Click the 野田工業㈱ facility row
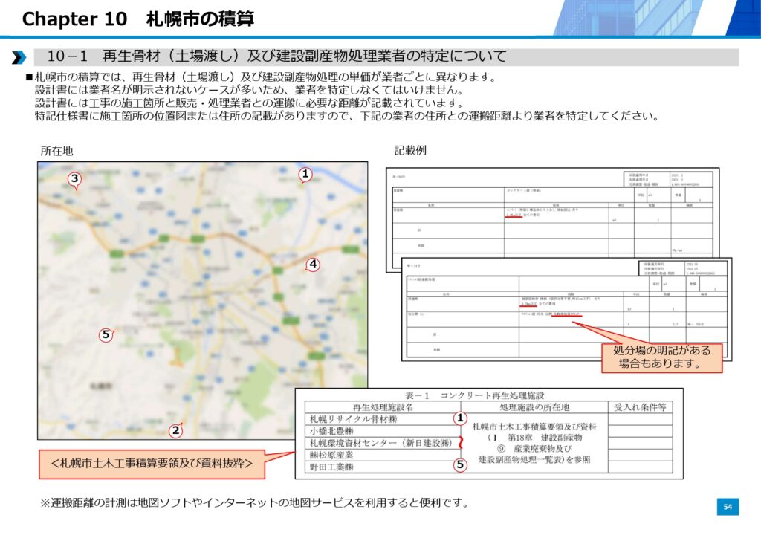Image resolution: width=761 pixels, height=538 pixels. click(x=334, y=467)
